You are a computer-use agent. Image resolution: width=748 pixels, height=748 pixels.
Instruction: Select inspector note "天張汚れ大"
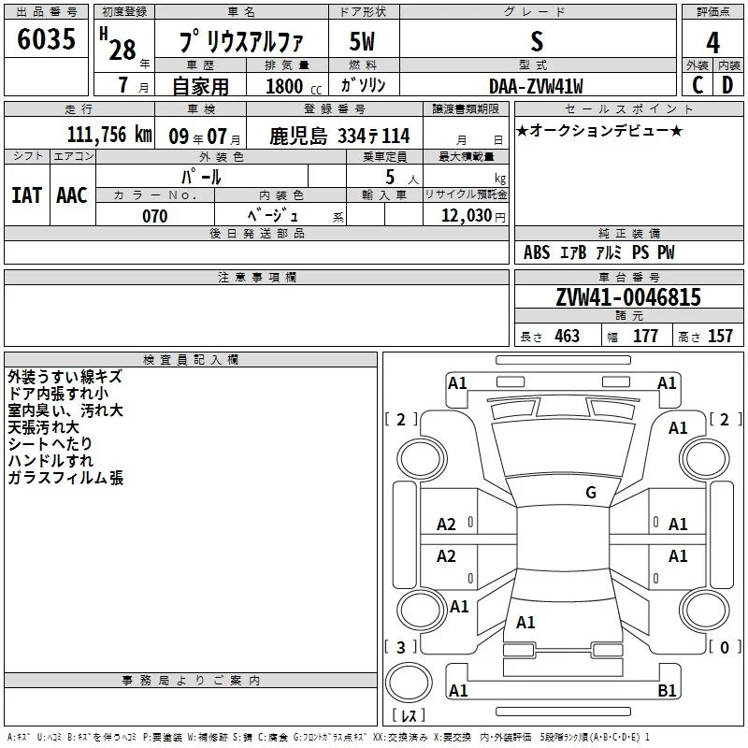tap(43, 427)
